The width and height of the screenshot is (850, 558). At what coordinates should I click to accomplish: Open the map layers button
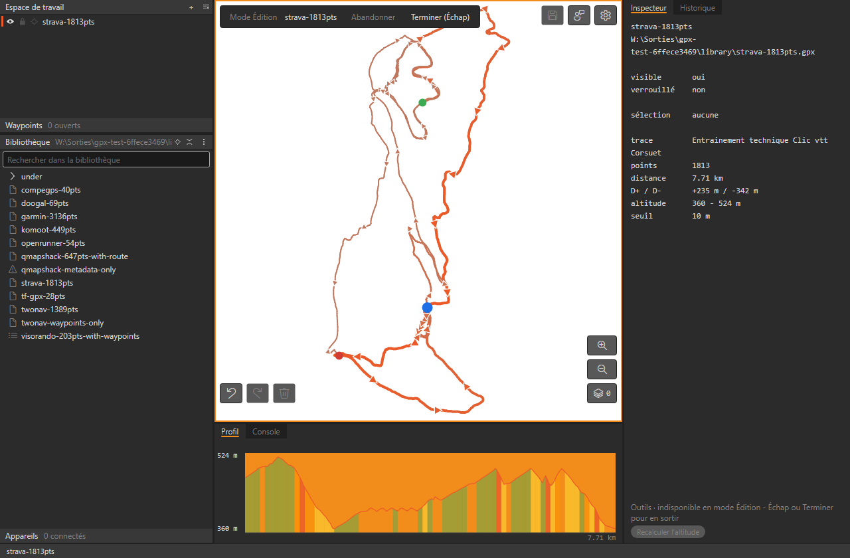click(x=602, y=393)
